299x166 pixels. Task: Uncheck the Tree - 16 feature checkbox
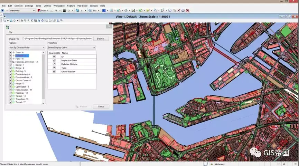pos(10,52)
